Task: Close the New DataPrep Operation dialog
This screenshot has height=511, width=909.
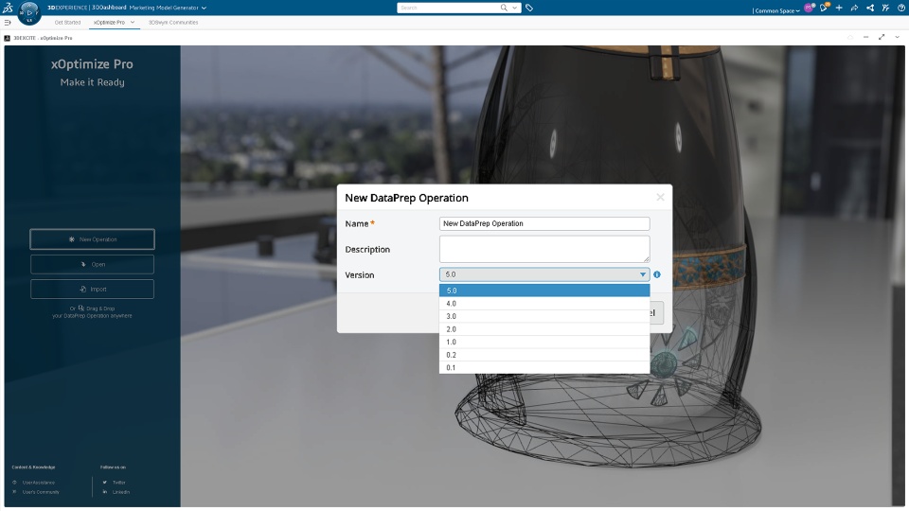Action: point(660,197)
